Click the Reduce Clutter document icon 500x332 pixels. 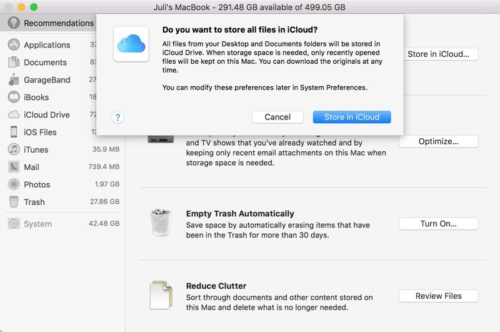[x=161, y=295]
